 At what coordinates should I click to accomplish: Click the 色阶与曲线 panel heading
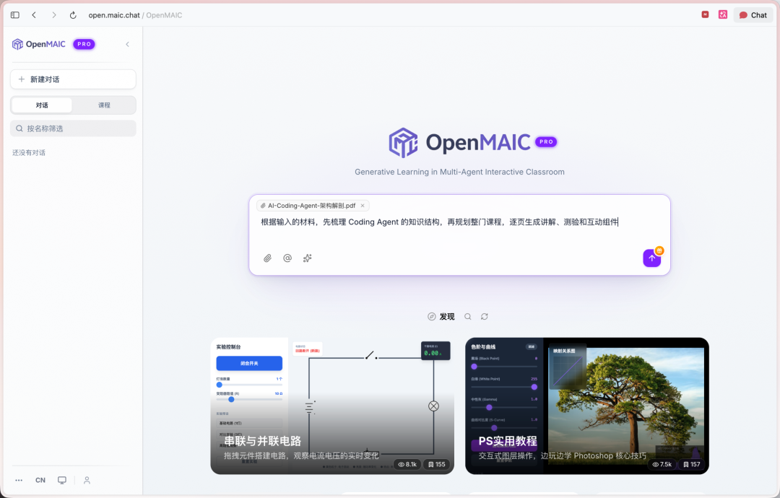coord(483,347)
